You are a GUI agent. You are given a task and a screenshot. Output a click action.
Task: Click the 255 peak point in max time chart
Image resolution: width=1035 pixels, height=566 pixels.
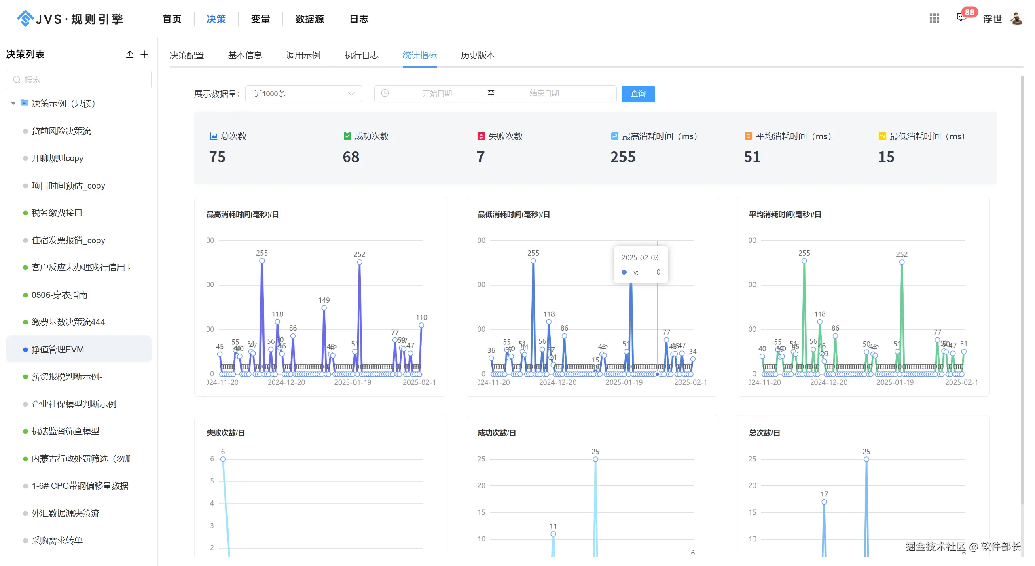pyautogui.click(x=262, y=261)
